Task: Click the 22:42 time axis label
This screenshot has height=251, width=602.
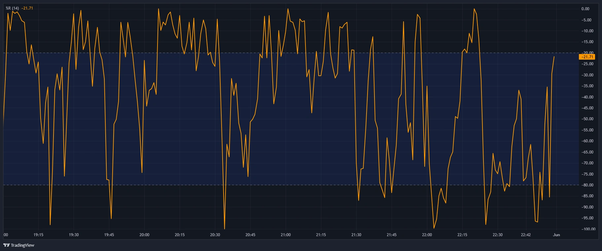Action: coord(526,235)
